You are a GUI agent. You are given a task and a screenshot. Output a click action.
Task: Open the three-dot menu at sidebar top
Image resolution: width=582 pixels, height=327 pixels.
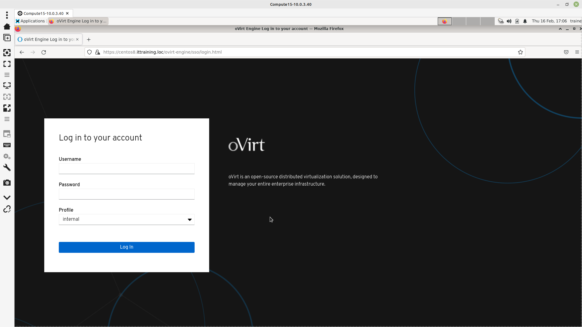tap(7, 15)
